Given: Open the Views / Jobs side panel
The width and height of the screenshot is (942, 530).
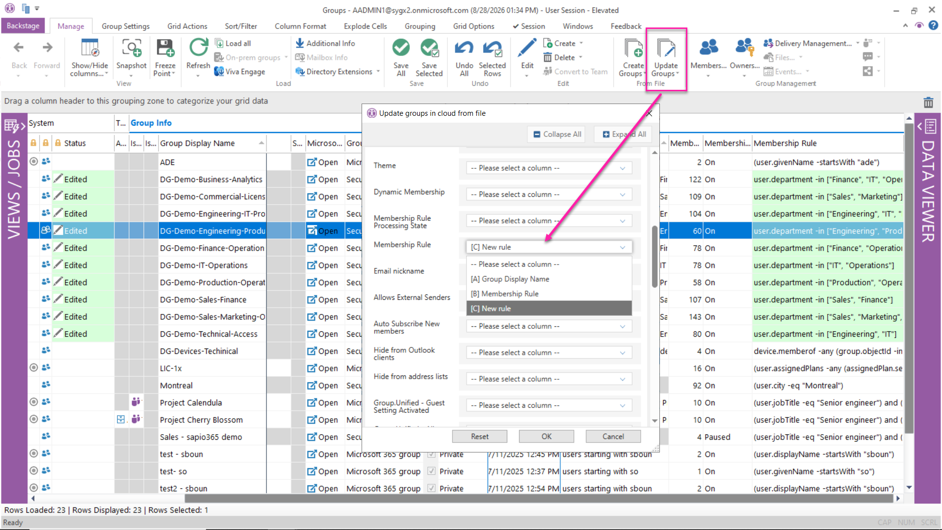Looking at the screenshot, I should (x=14, y=182).
